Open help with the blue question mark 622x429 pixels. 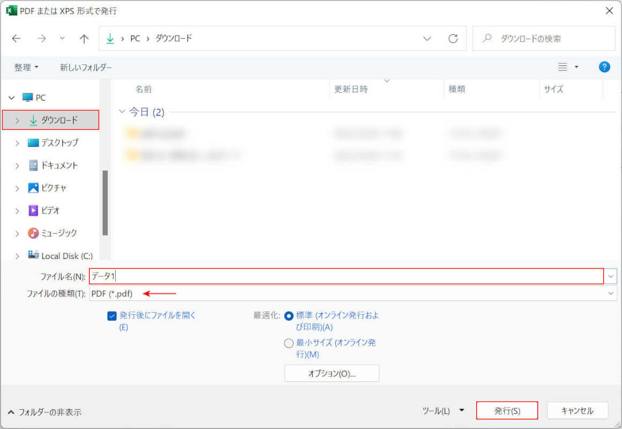604,67
